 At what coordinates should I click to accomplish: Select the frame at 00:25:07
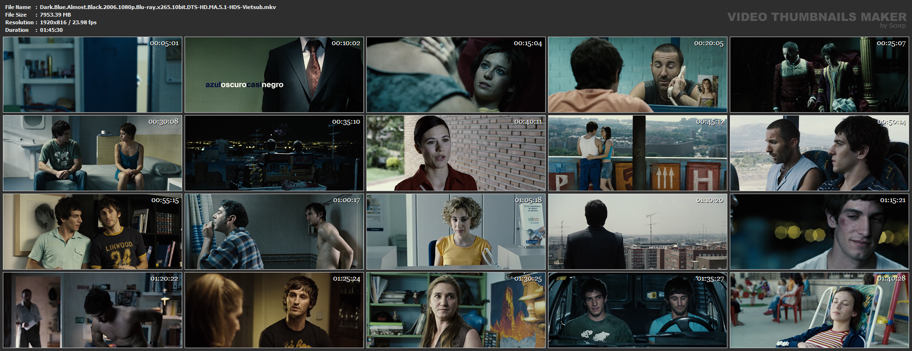pyautogui.click(x=819, y=75)
